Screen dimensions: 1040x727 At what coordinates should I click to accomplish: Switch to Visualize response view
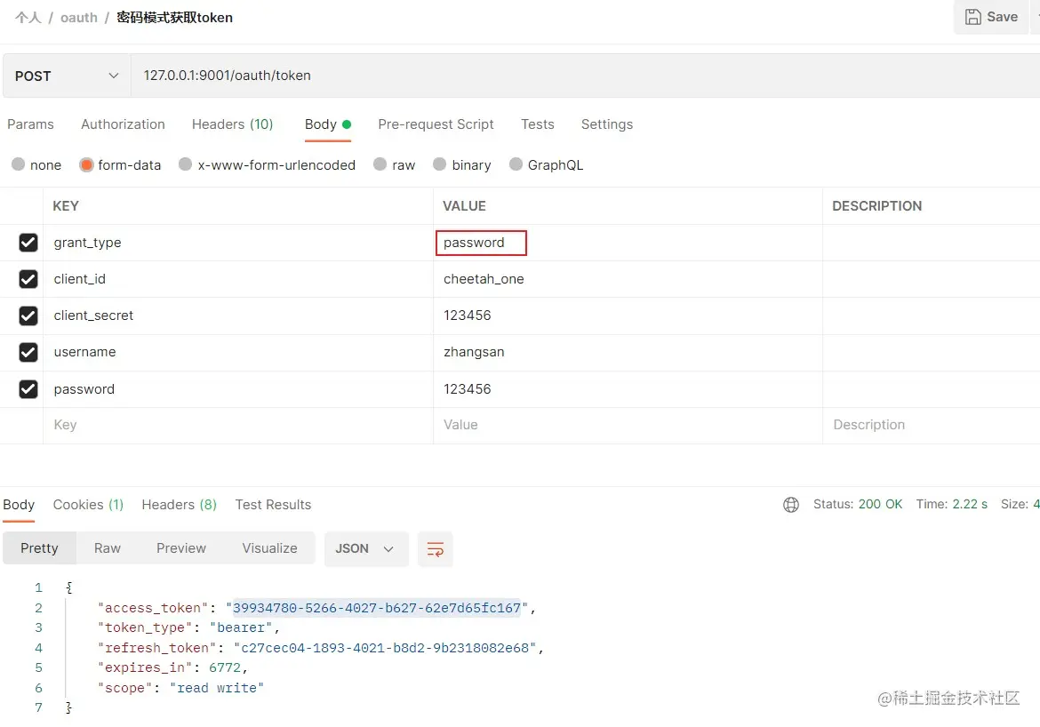tap(269, 548)
